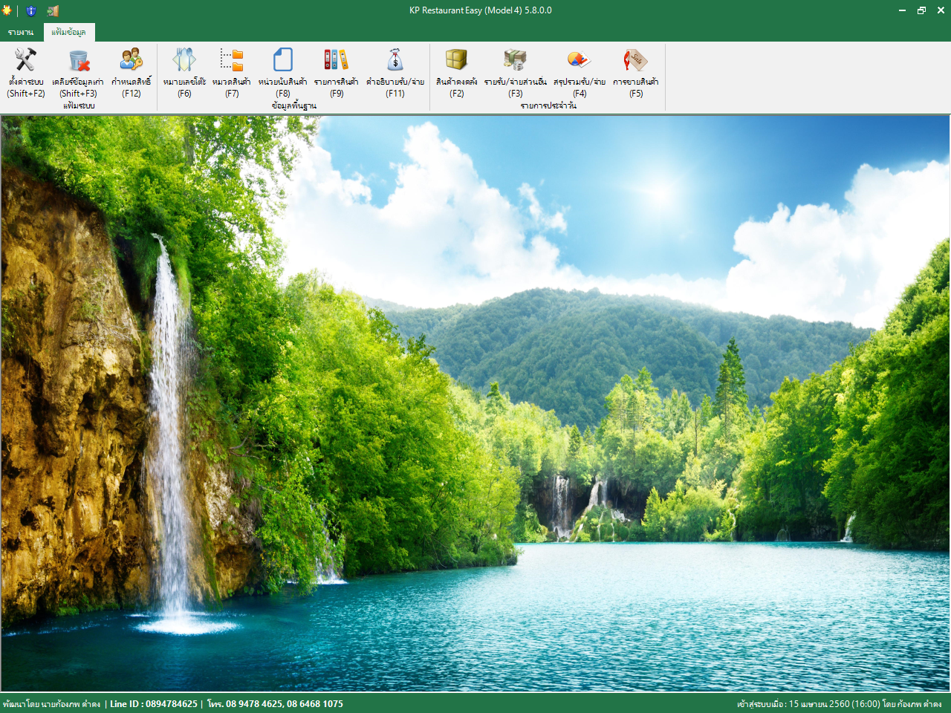Click the developer name in status bar
The height and width of the screenshot is (713, 951).
pyautogui.click(x=51, y=703)
